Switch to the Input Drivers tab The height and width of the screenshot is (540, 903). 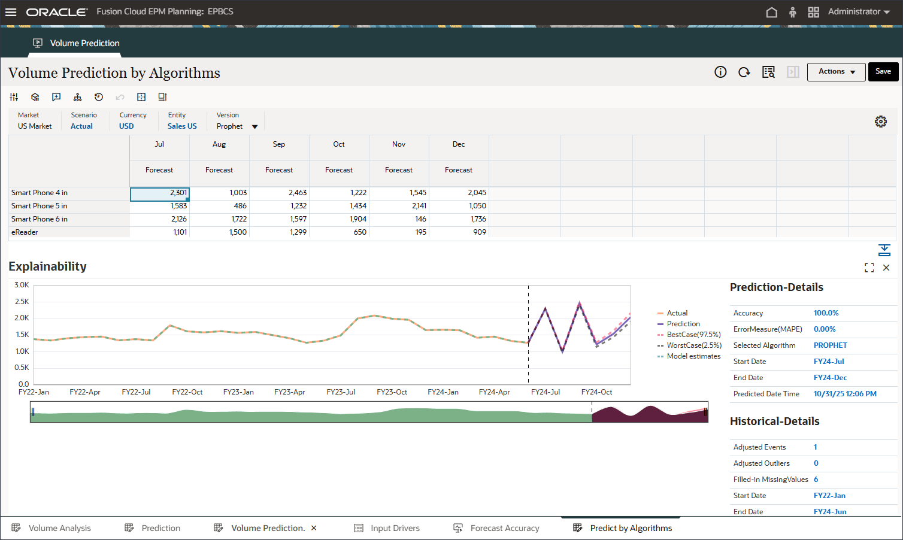click(x=394, y=527)
